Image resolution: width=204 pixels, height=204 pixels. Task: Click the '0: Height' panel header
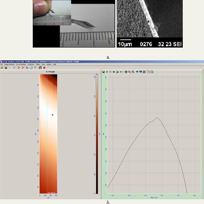point(50,72)
